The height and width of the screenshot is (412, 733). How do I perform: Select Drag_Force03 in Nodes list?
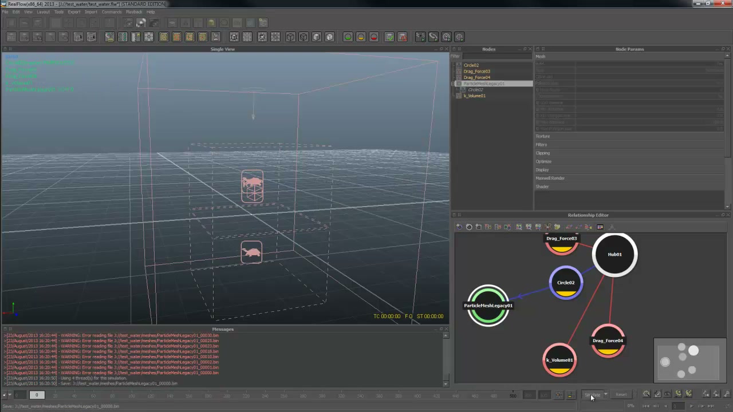[x=476, y=72]
